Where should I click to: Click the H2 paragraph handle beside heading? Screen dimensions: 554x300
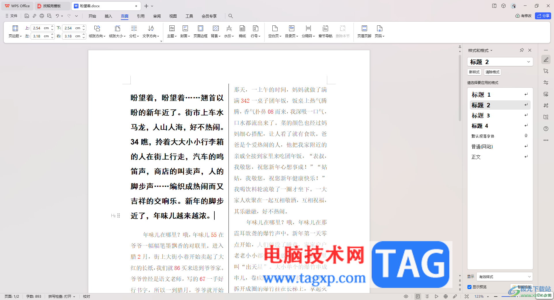(115, 215)
